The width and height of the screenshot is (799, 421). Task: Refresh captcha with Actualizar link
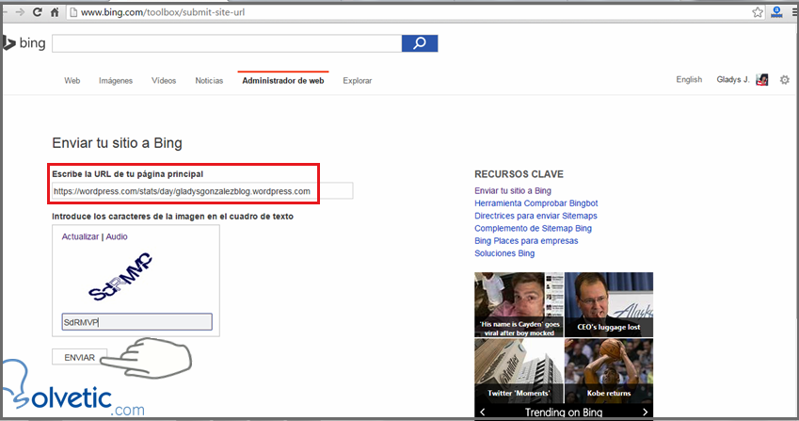click(x=80, y=236)
